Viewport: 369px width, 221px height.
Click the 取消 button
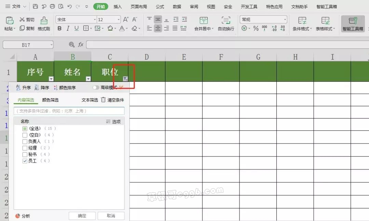click(x=111, y=216)
